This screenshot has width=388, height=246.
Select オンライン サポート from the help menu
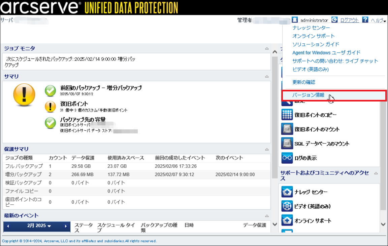[x=313, y=36]
